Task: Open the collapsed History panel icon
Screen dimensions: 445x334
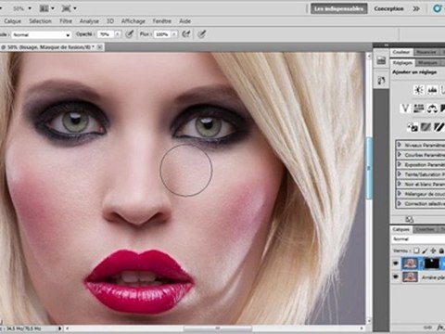Action: click(381, 60)
